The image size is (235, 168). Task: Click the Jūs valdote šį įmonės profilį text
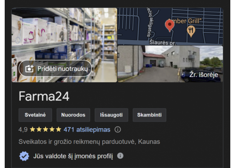click(73, 156)
